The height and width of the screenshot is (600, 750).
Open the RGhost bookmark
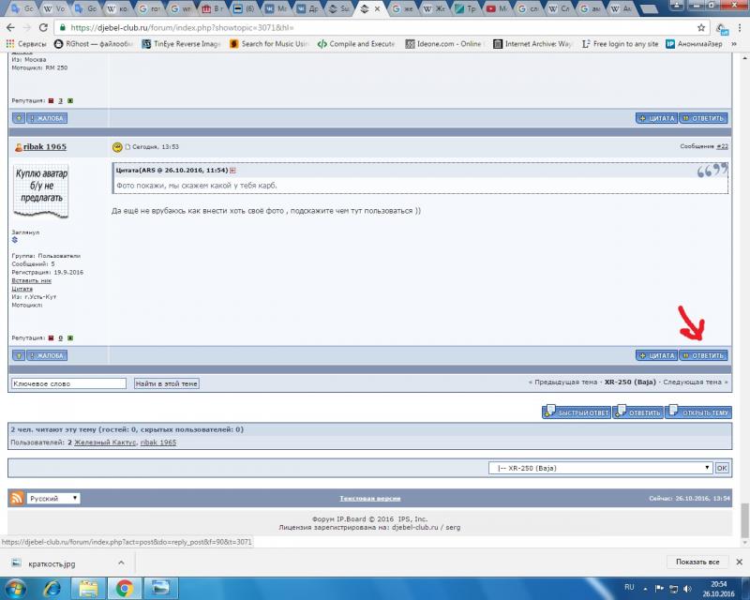coord(94,44)
